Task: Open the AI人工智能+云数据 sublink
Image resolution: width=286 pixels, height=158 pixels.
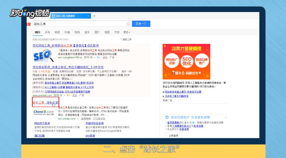Action: tap(69, 87)
